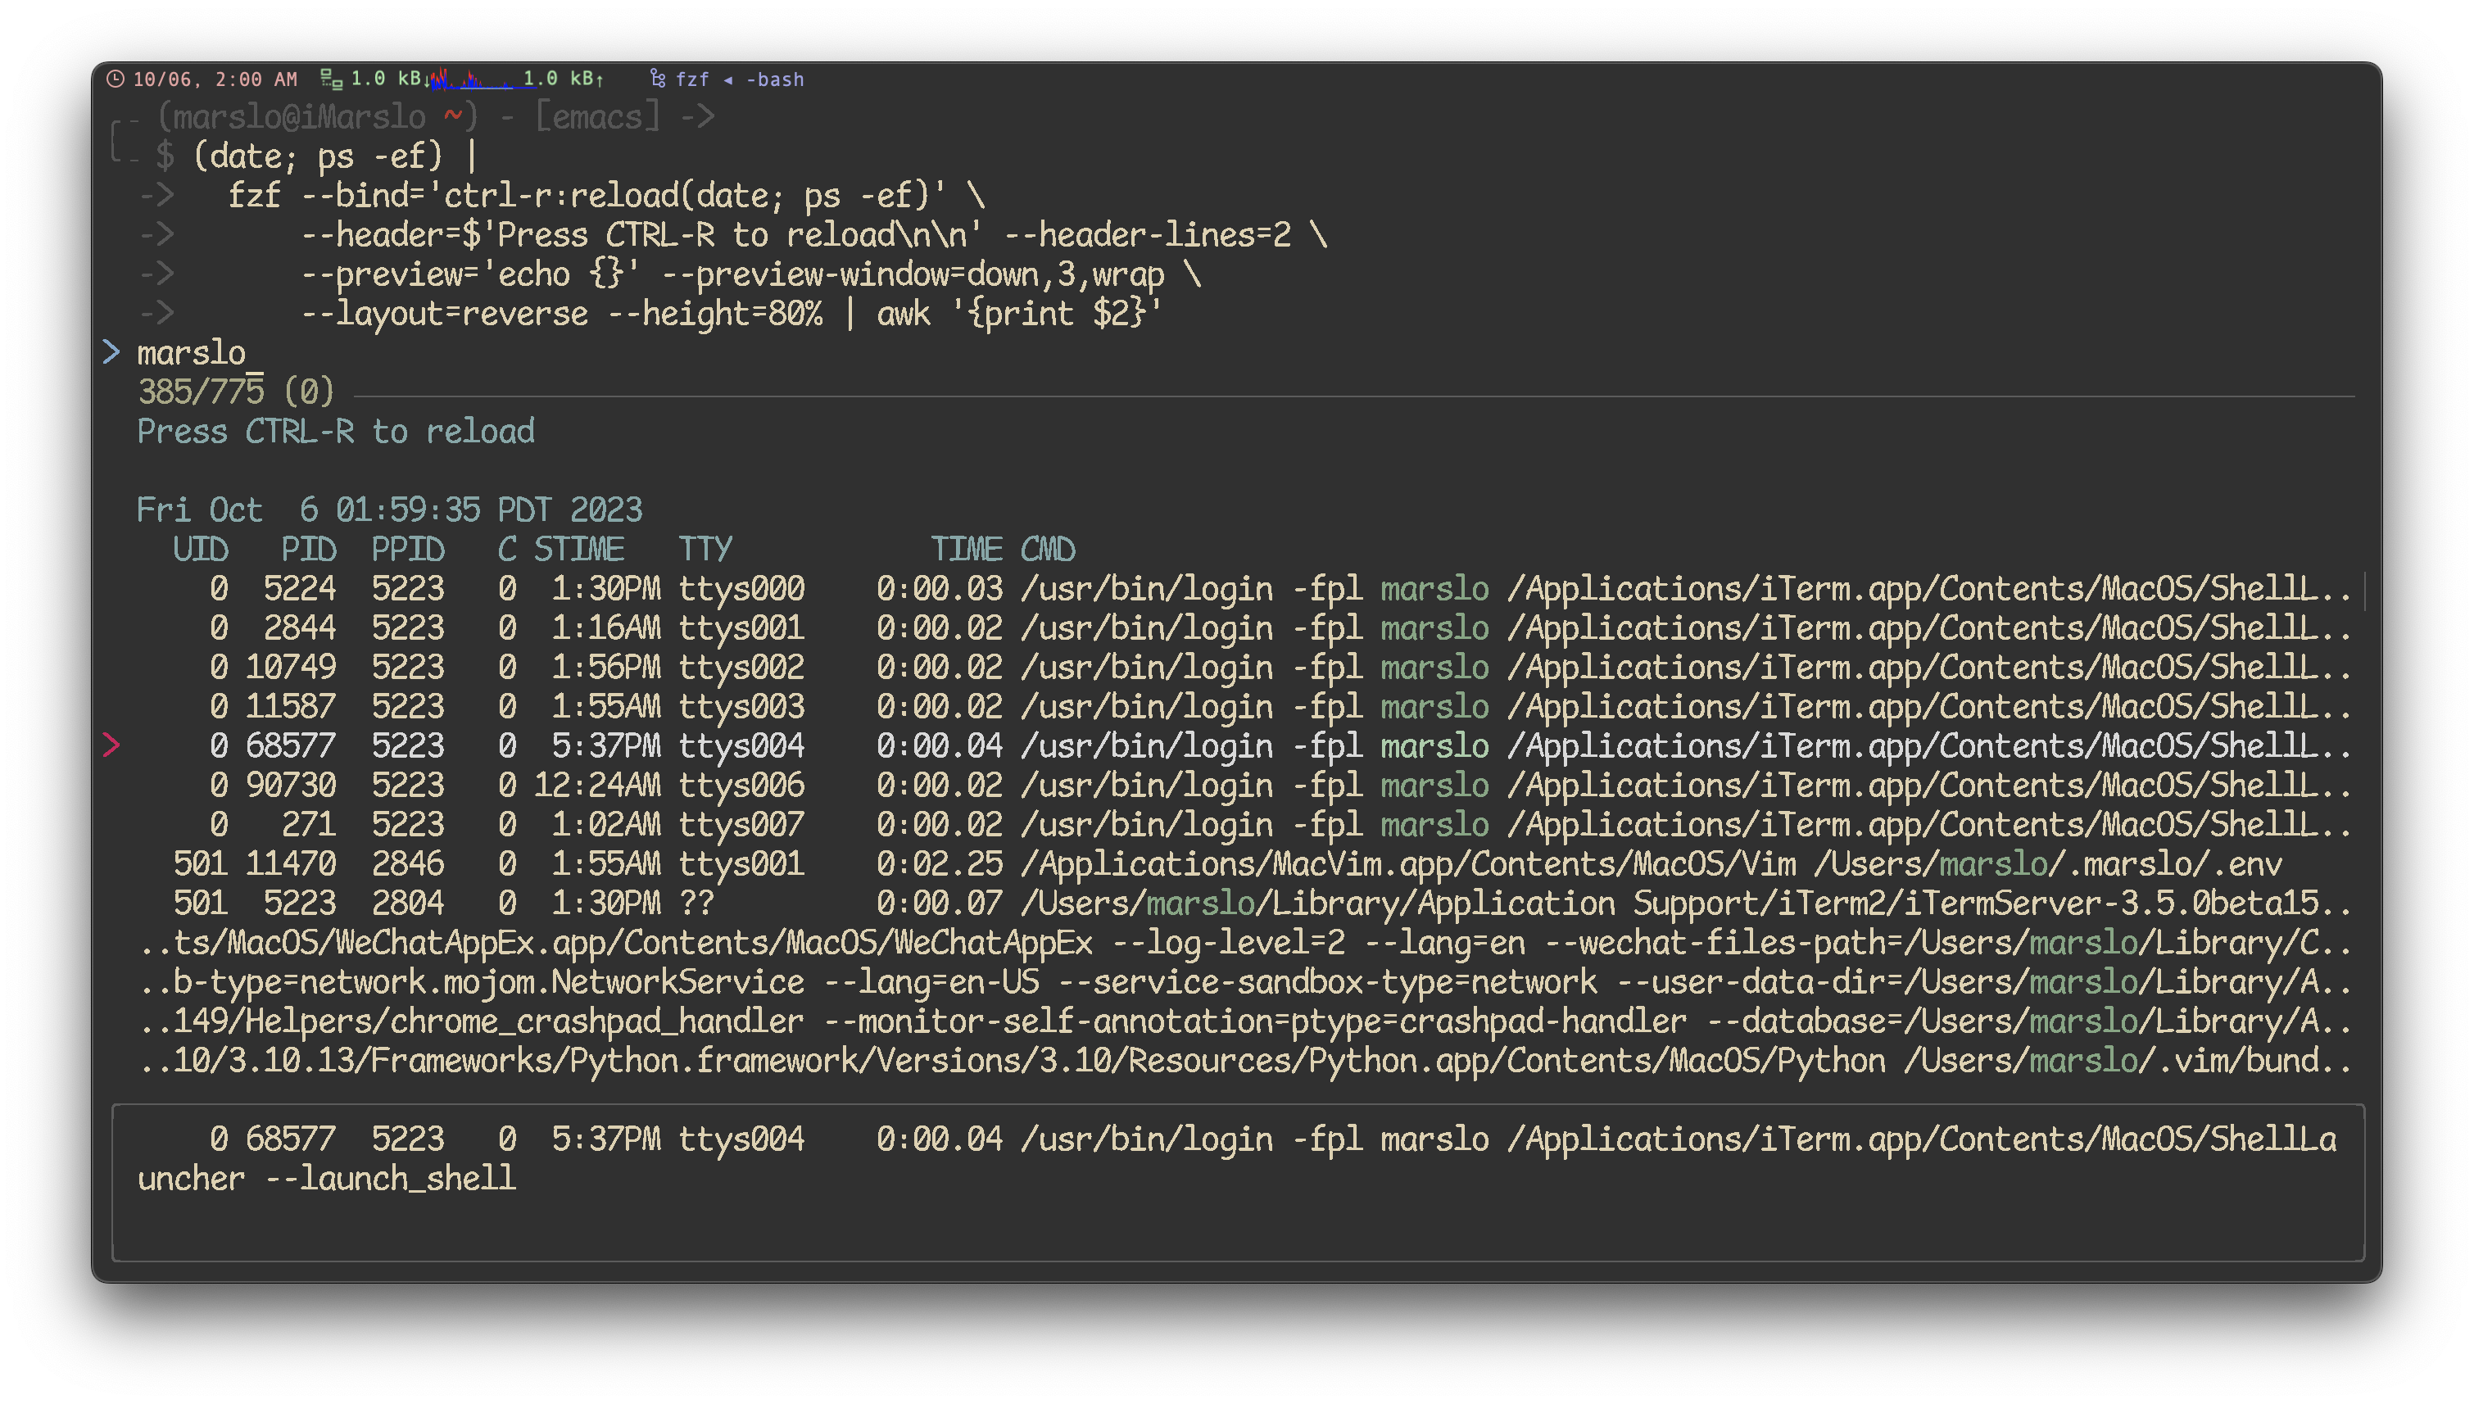
Task: Click the red pointer beside PID 68577
Action: click(x=111, y=745)
